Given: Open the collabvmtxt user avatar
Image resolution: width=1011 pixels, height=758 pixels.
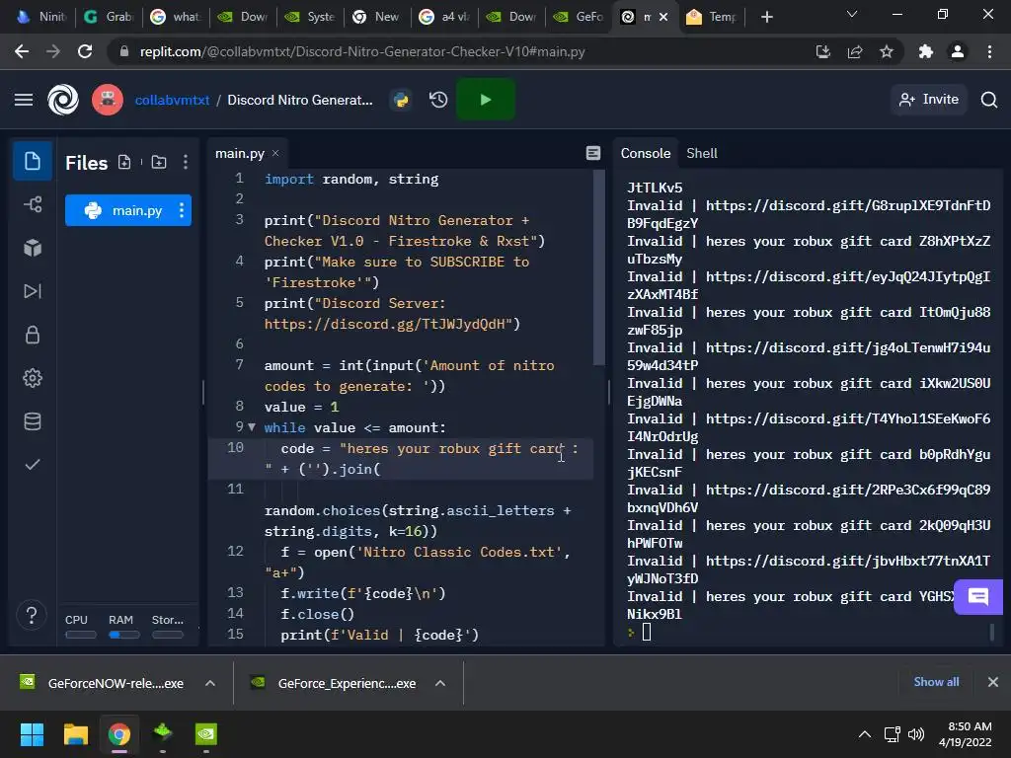Looking at the screenshot, I should coord(108,100).
